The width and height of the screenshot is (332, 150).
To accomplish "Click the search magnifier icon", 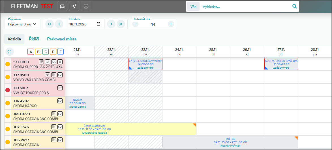I will 294,6.
